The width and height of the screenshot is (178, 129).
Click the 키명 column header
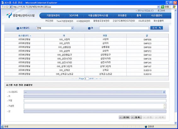click(106, 35)
